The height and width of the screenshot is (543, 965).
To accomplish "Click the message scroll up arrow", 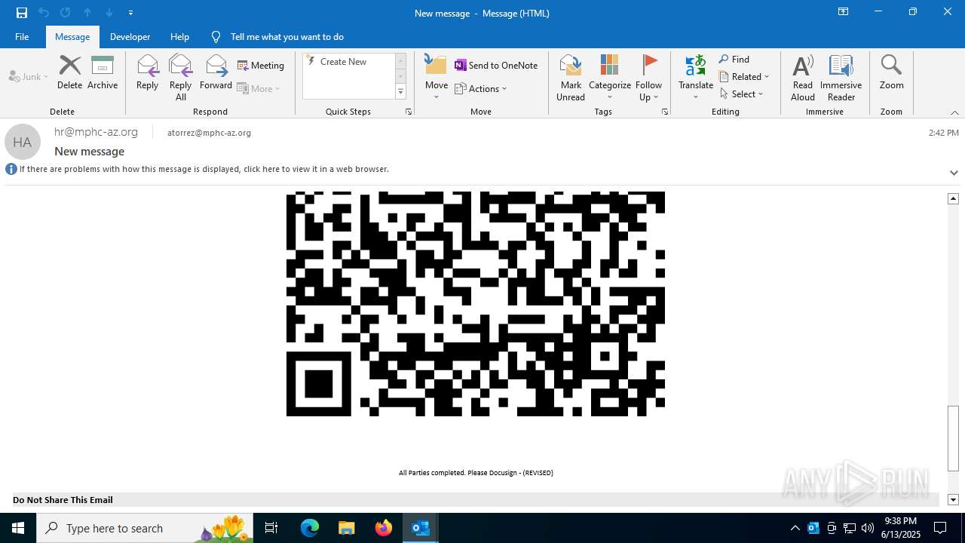I will click(953, 198).
